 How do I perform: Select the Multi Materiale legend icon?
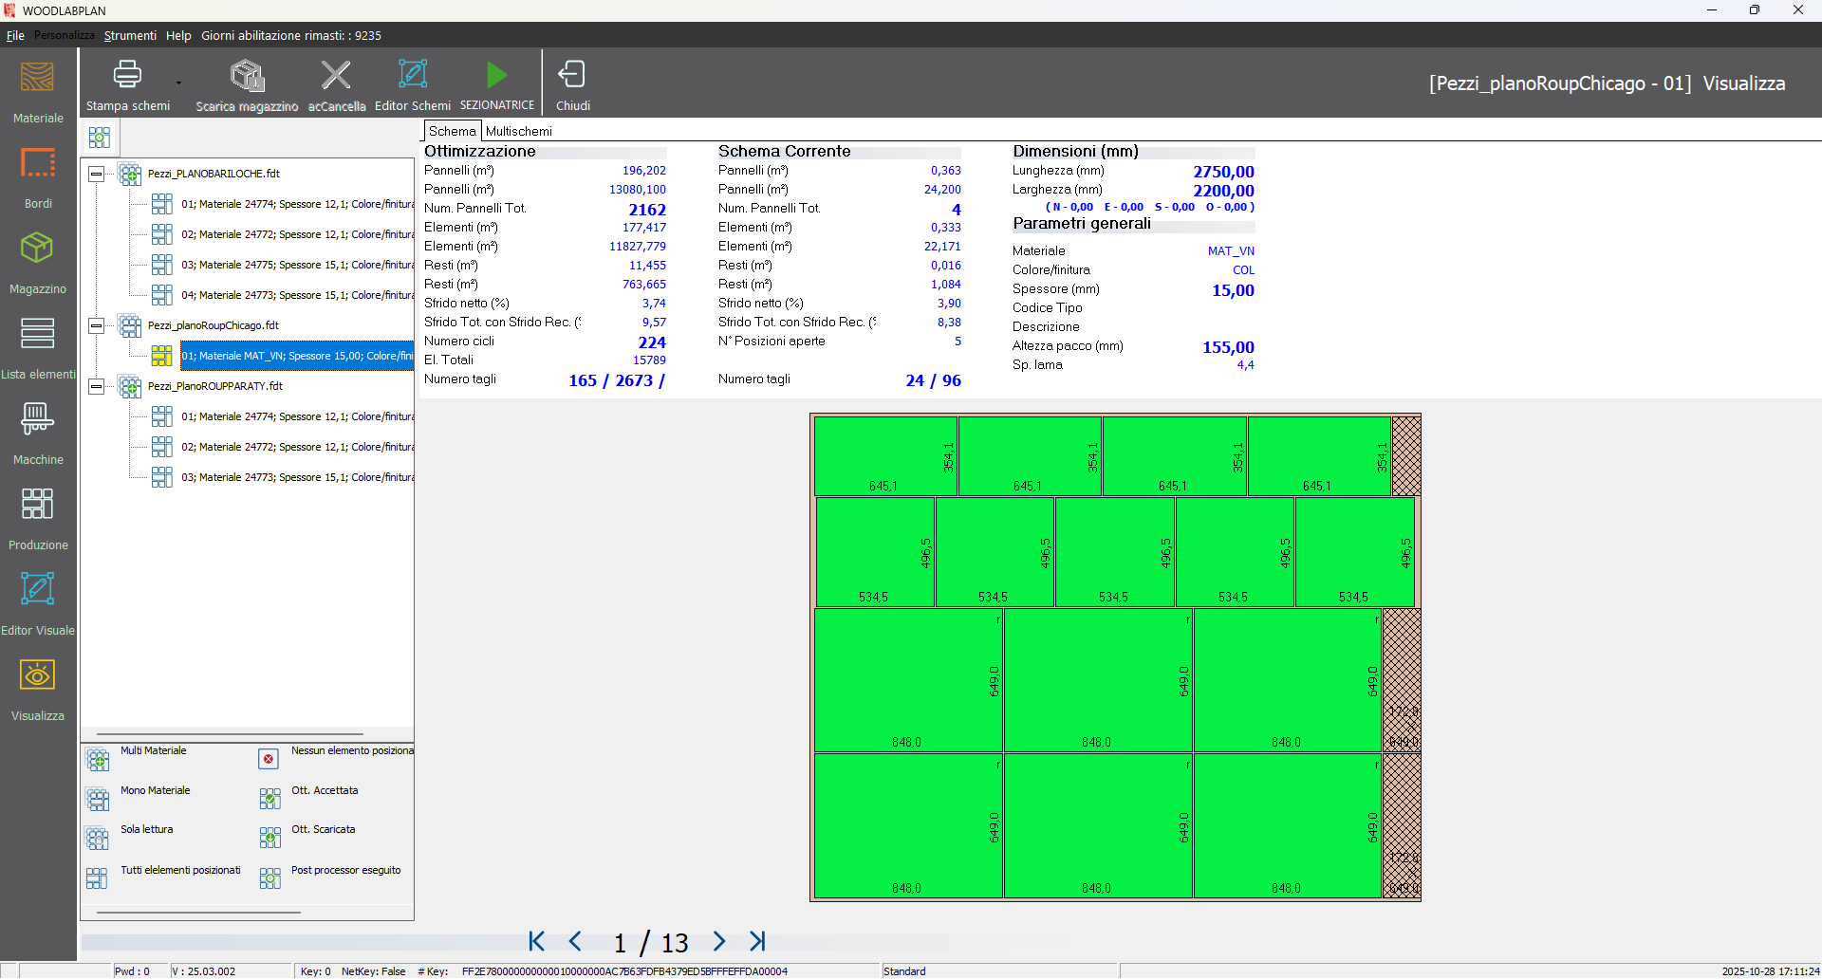[x=98, y=759]
